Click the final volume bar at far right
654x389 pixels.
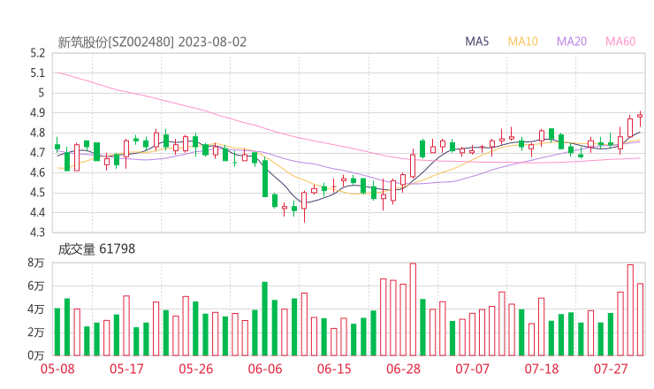[x=640, y=318]
